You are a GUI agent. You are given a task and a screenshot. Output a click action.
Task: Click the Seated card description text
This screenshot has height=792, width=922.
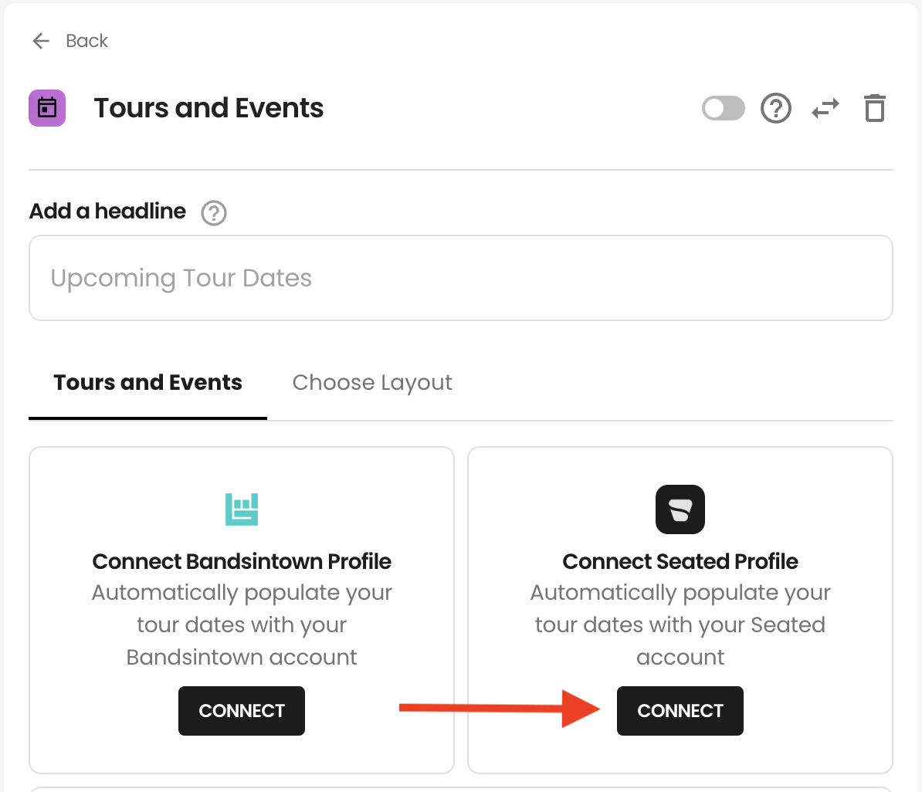tap(680, 625)
